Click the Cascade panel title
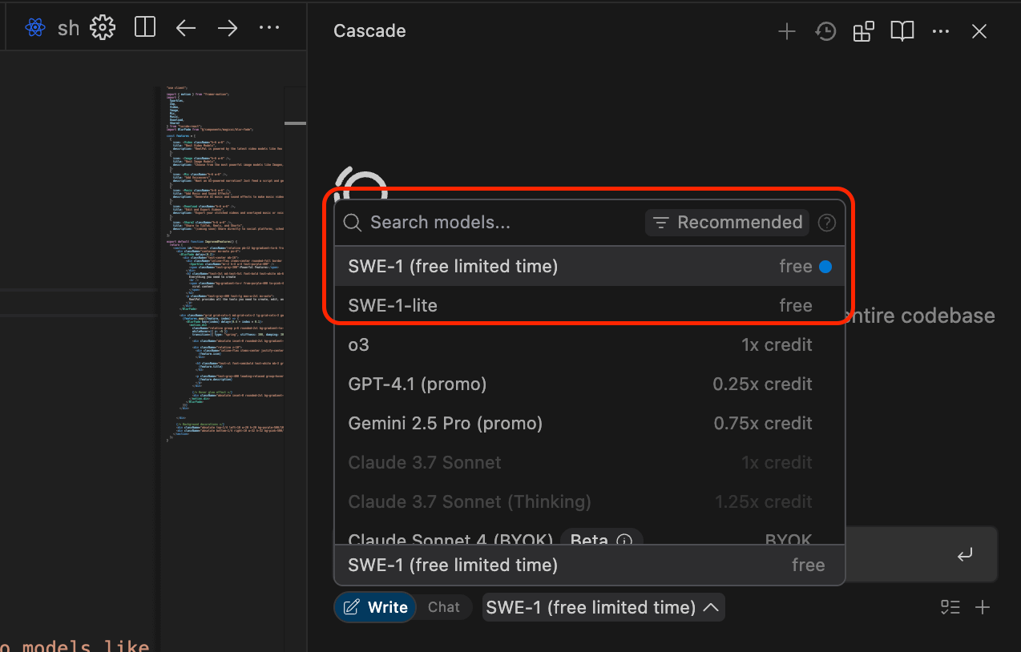Viewport: 1021px width, 652px height. pos(369,31)
